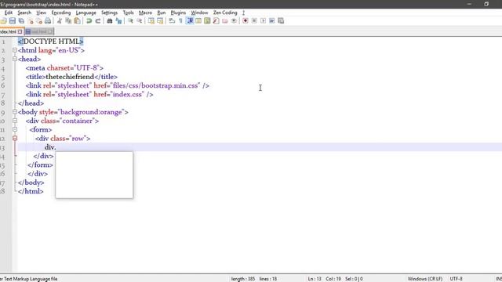This screenshot has width=502, height=282.
Task: Open the Edit menu
Action: [x=9, y=13]
